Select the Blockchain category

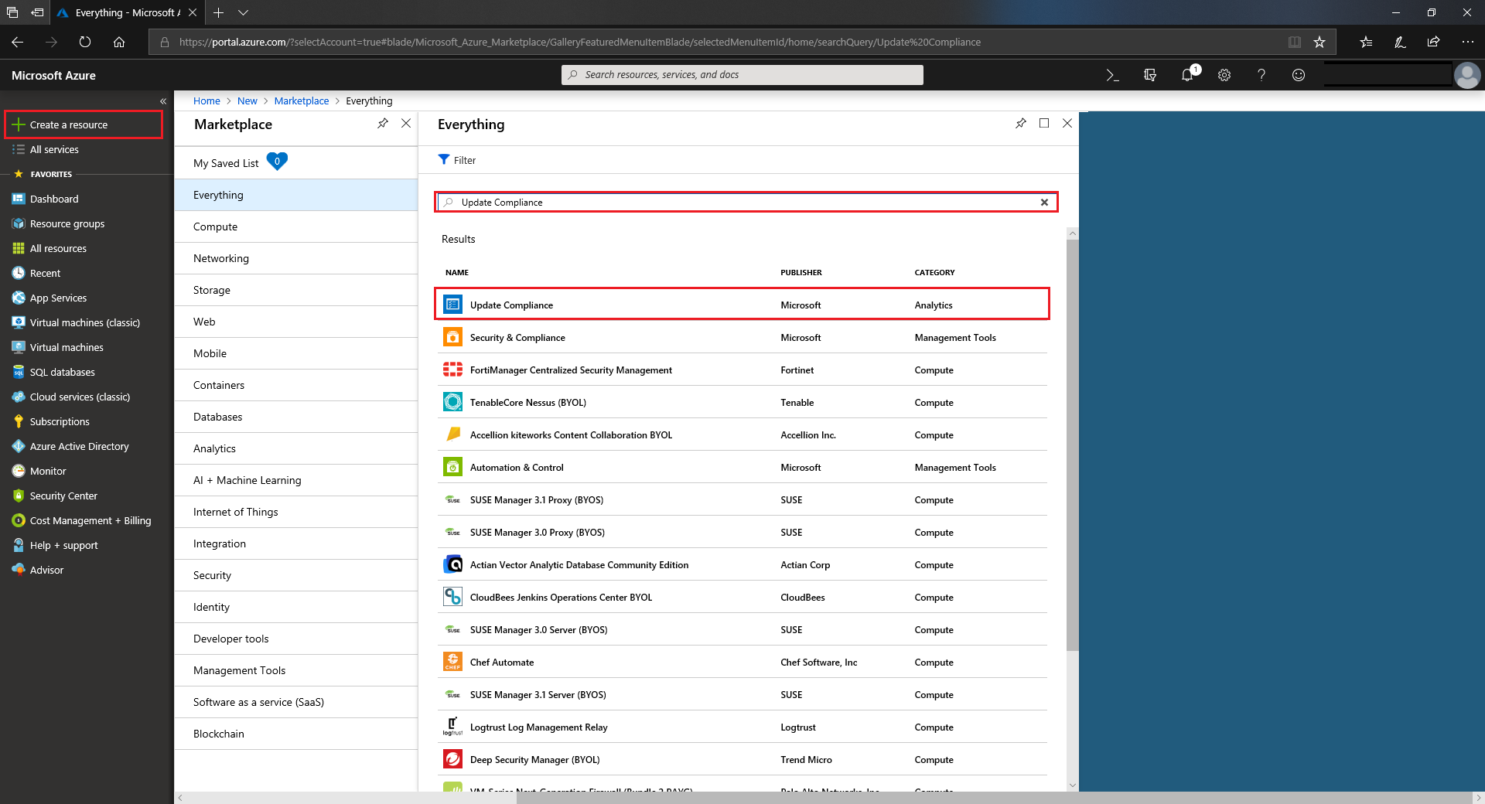coord(295,734)
